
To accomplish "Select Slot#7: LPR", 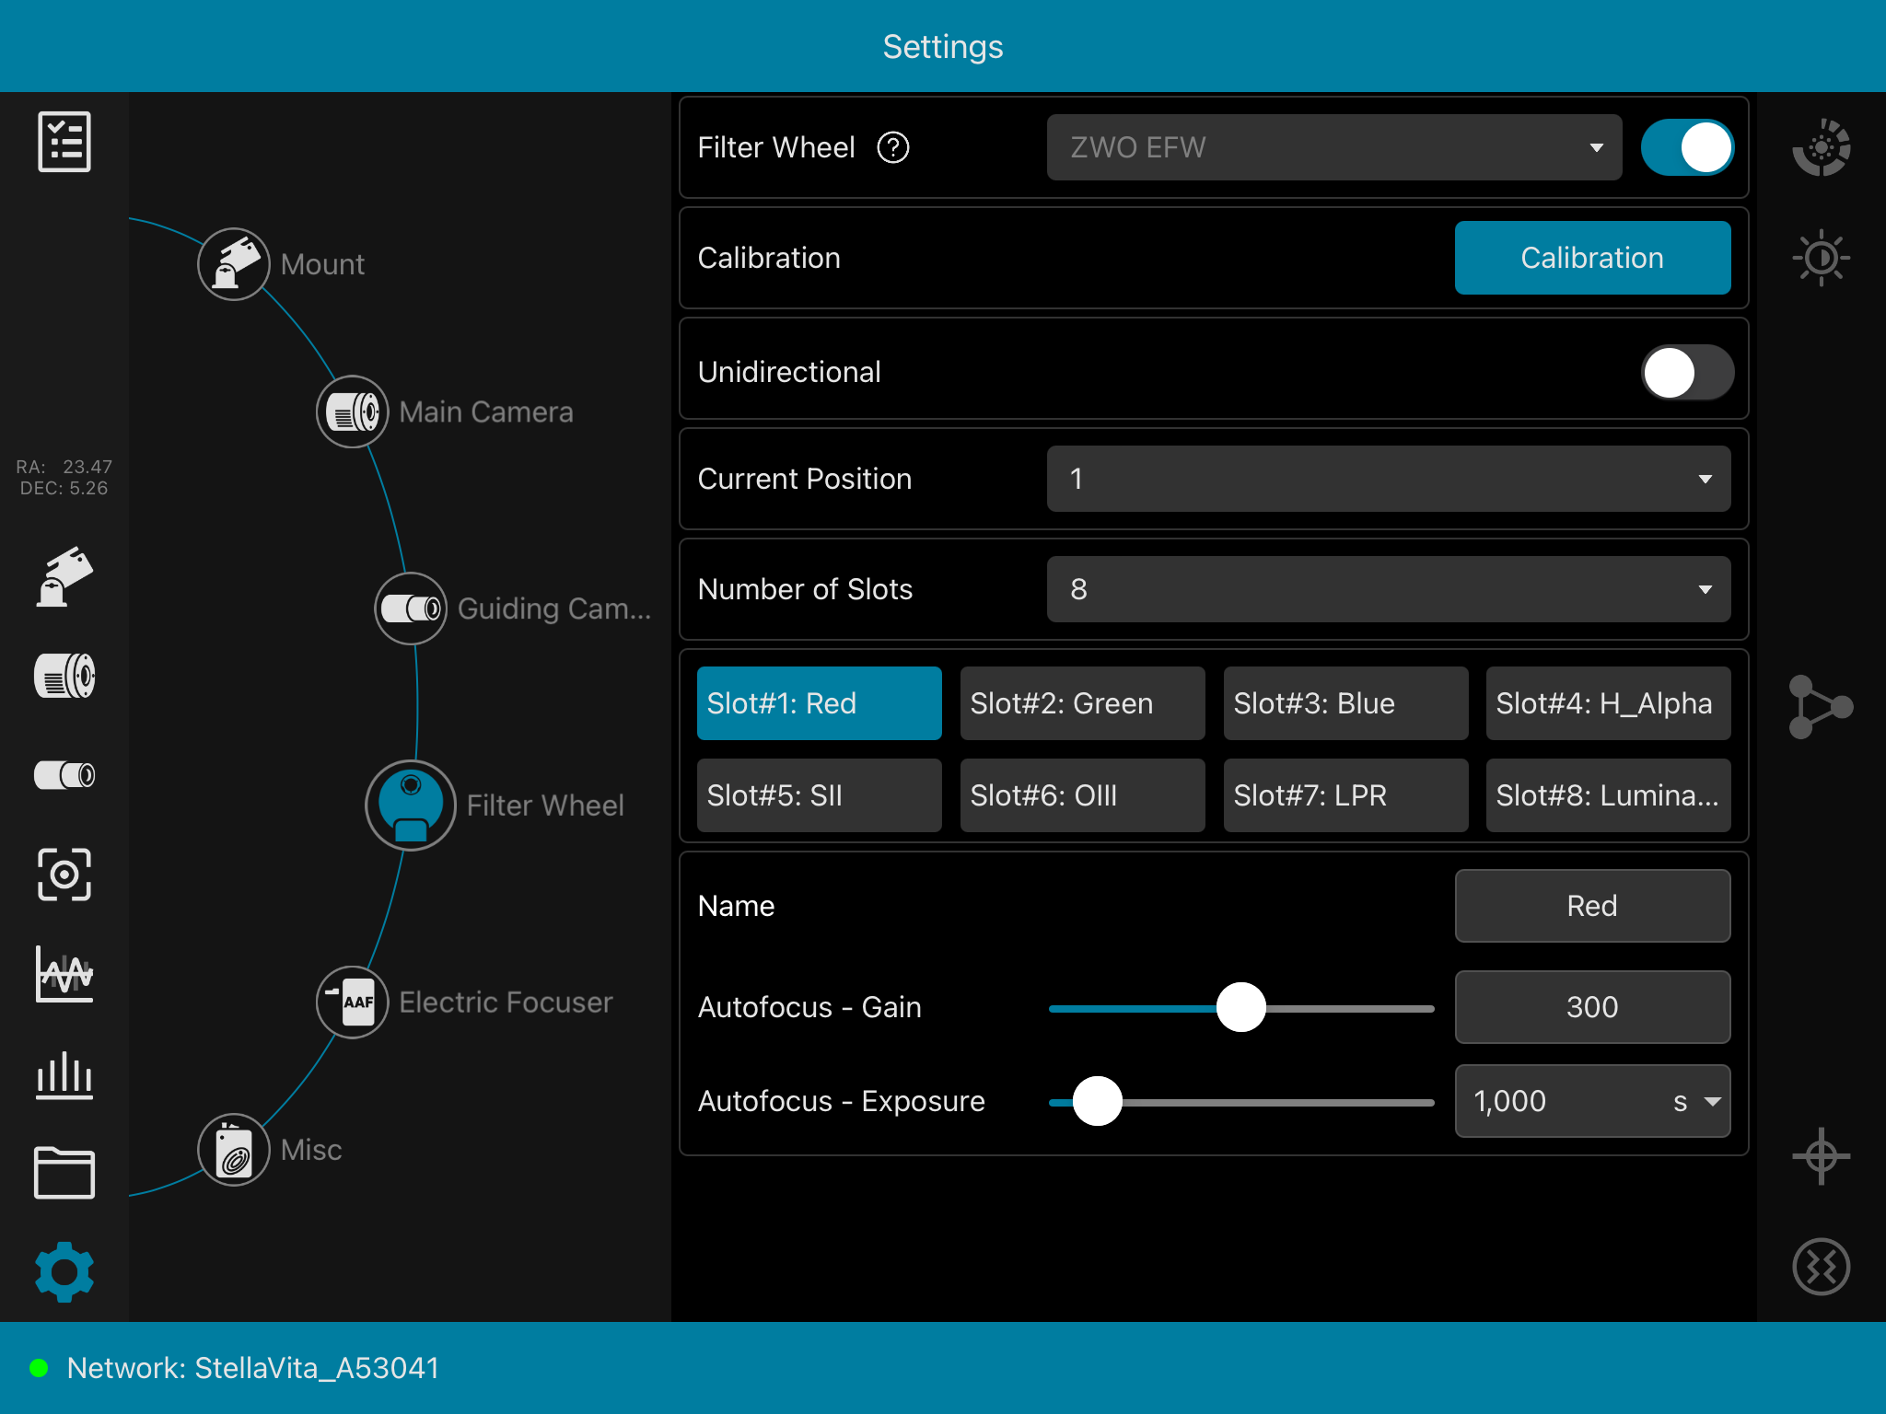I will (1346, 795).
